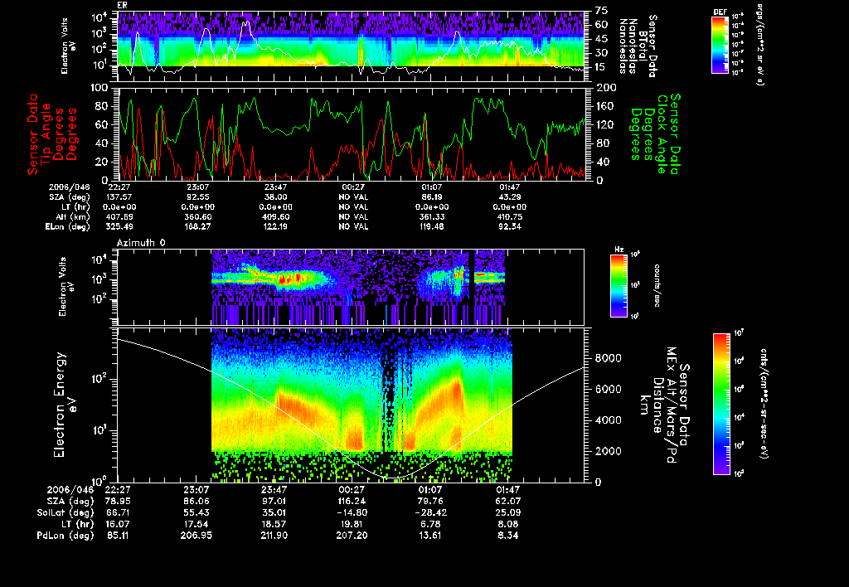Image resolution: width=849 pixels, height=587 pixels.
Task: Click local time value 19.81
Action: coord(352,524)
